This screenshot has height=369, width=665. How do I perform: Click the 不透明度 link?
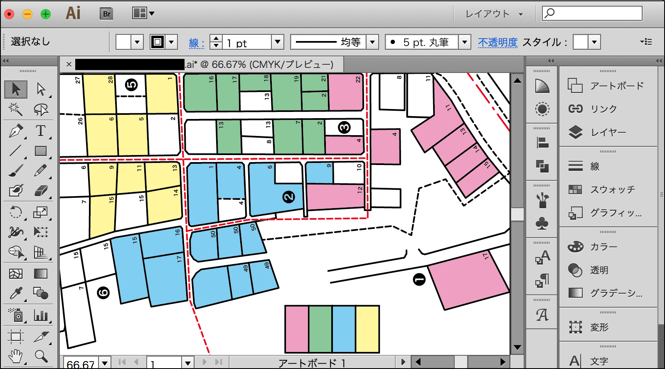click(x=498, y=42)
